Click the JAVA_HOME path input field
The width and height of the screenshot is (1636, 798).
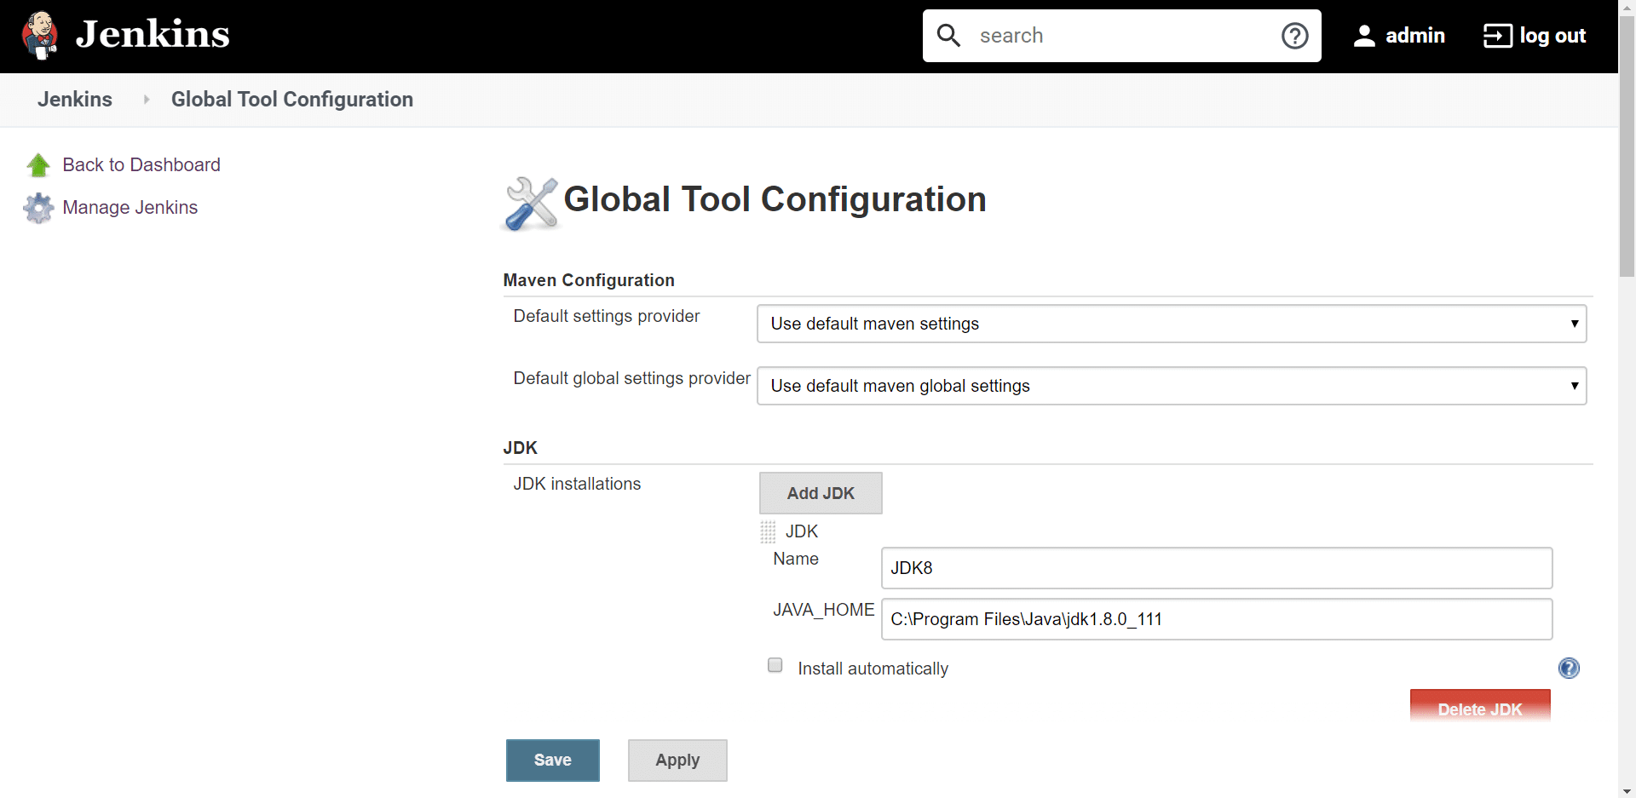coord(1216,619)
